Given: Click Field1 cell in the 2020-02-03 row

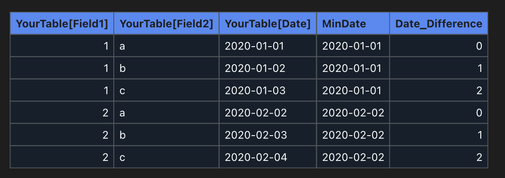Looking at the screenshot, I should tap(105, 135).
